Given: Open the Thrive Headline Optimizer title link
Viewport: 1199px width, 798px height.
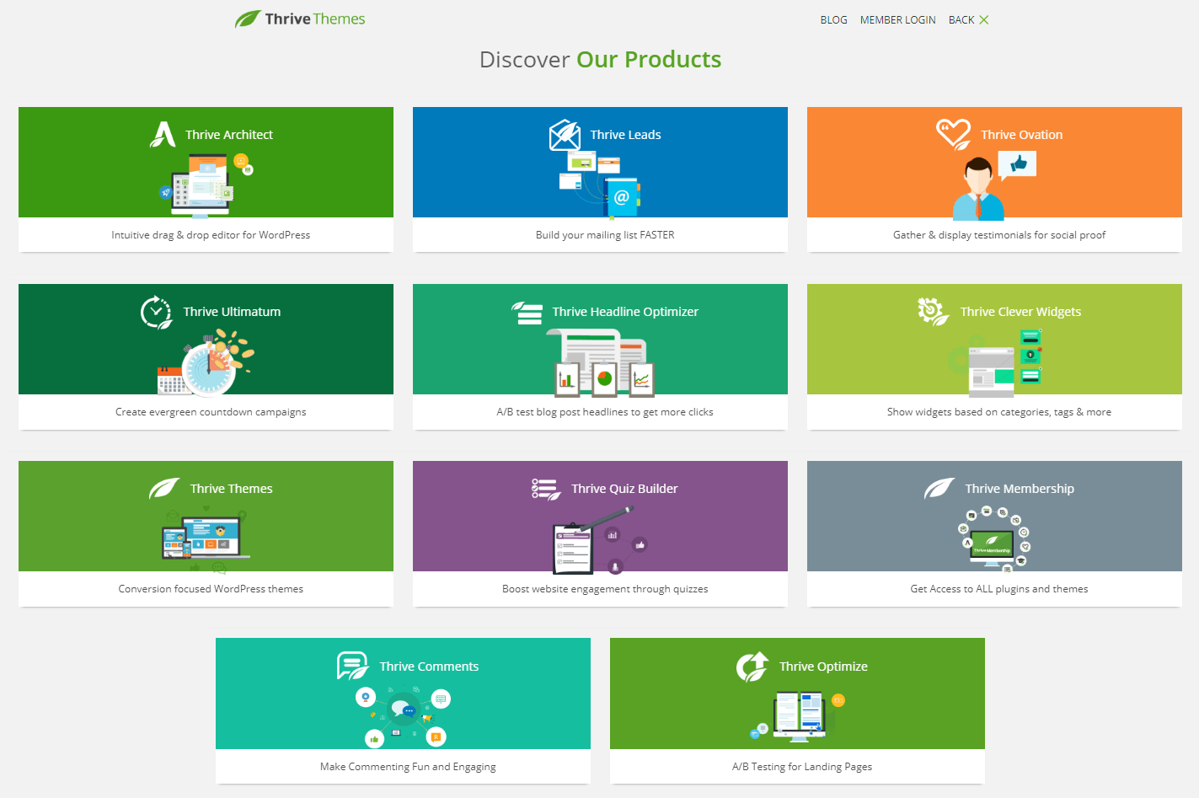Looking at the screenshot, I should 625,312.
